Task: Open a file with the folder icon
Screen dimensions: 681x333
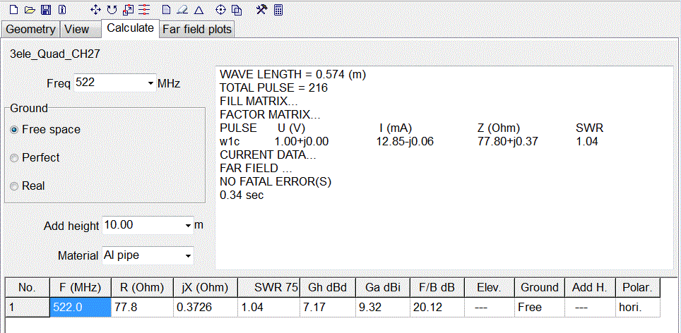Action: click(x=29, y=10)
